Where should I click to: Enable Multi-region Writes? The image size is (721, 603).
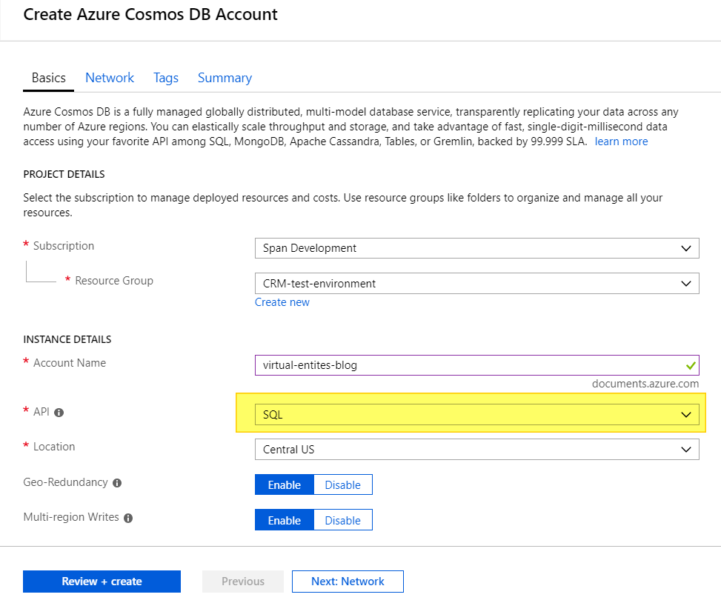284,520
